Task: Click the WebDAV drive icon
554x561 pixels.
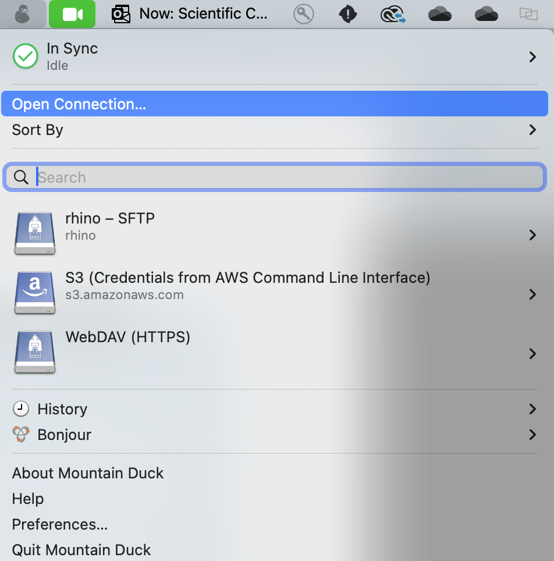Action: [x=35, y=352]
